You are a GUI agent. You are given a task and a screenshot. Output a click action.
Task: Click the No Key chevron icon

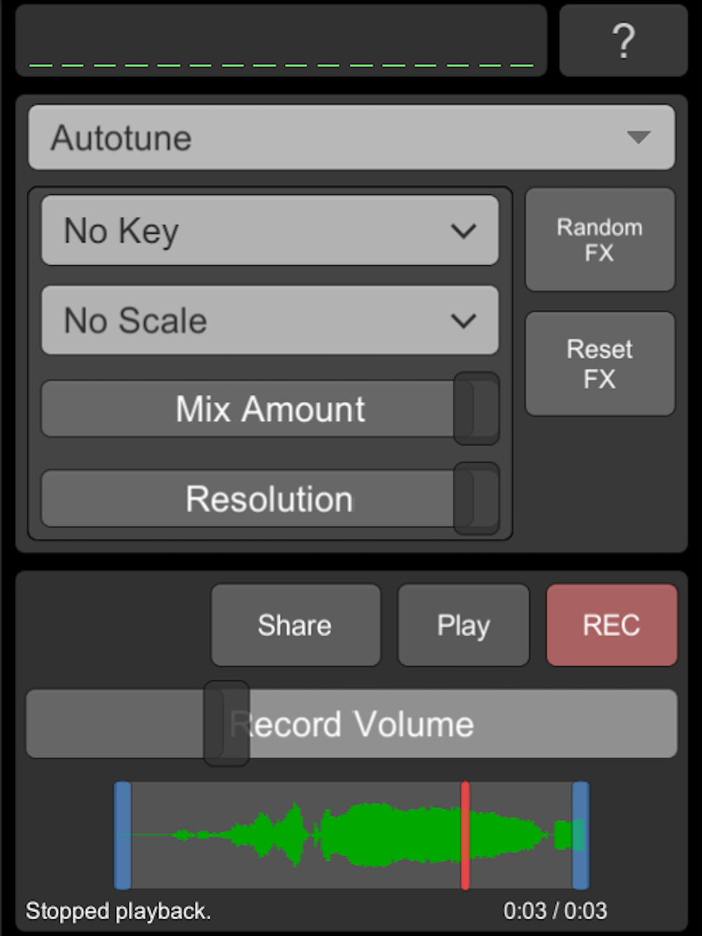tap(463, 231)
